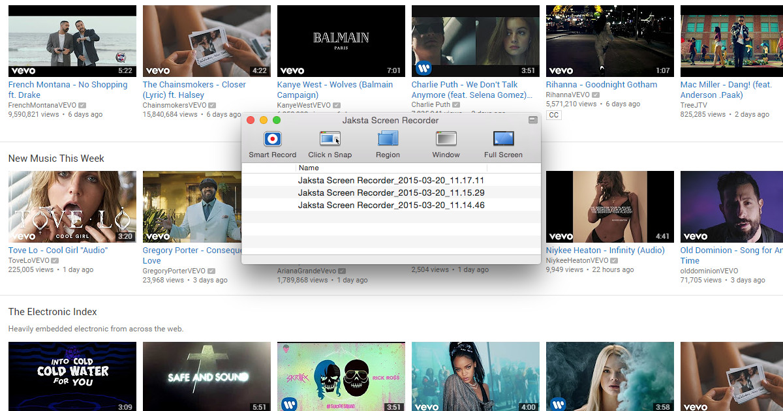
Task: Open the Kanye West - Wolves title link
Action: click(335, 90)
